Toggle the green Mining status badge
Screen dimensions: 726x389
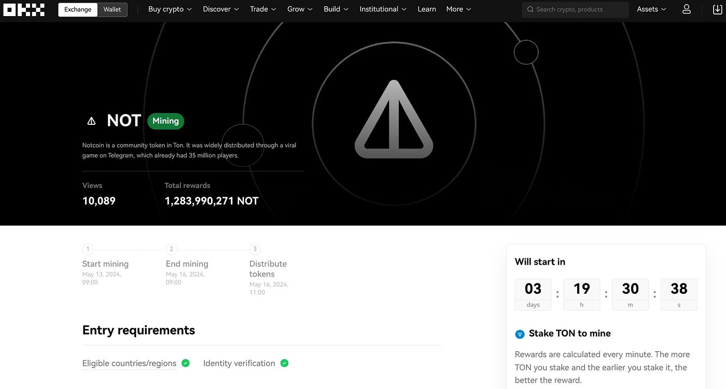point(165,121)
